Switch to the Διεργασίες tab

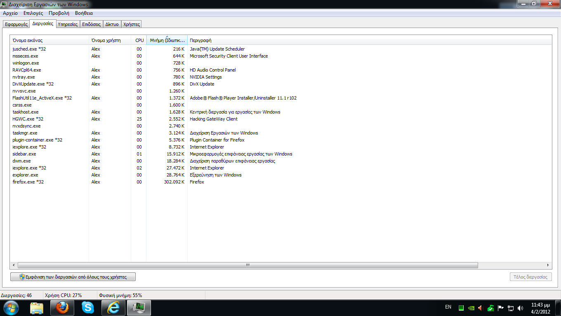coord(43,23)
